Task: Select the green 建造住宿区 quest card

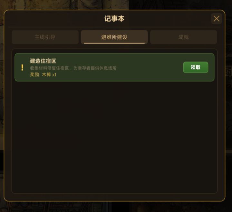Action: click(114, 67)
